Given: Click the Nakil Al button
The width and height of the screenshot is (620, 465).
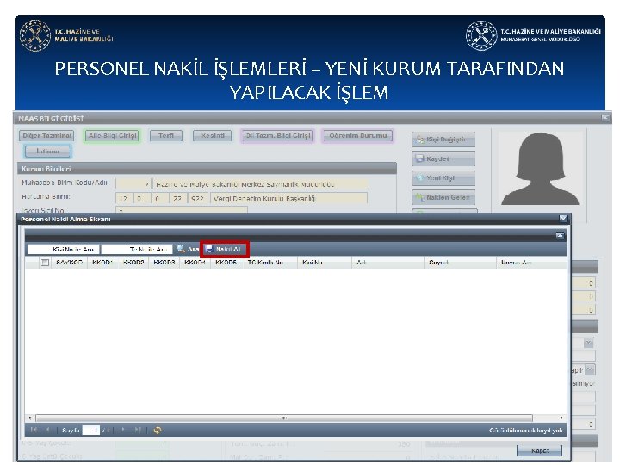Looking at the screenshot, I should (224, 249).
